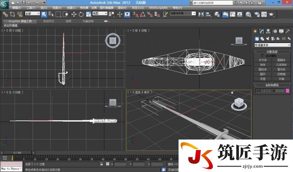Switch to the Modify command panel
The image size is (293, 172).
coord(261,32)
